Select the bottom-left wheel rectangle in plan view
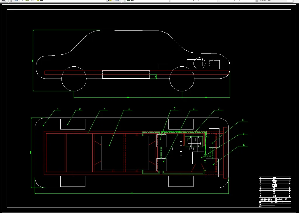This screenshot has height=213, width=299. pos(73,181)
